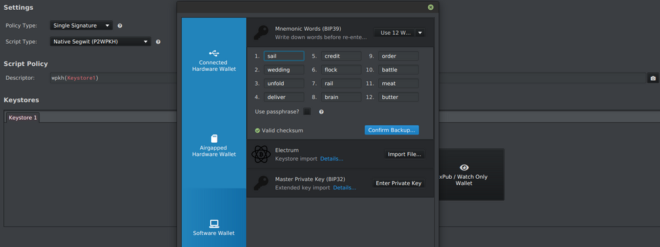Screen dimensions: 660x247
Task: Focus word 2 field containing wedding
Action: click(x=284, y=69)
